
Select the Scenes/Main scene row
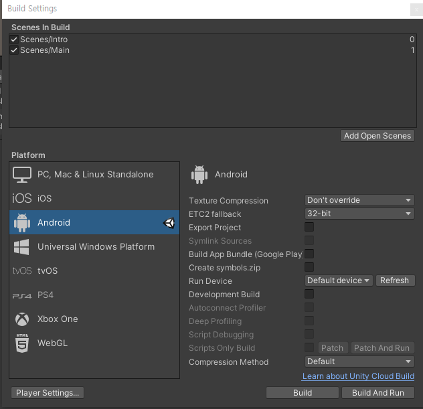(213, 50)
